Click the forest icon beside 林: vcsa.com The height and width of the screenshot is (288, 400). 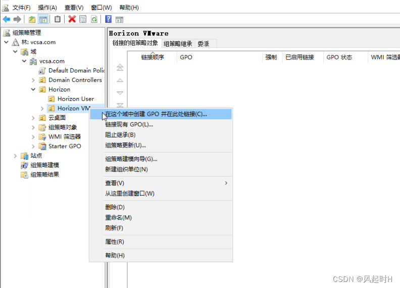(x=16, y=42)
